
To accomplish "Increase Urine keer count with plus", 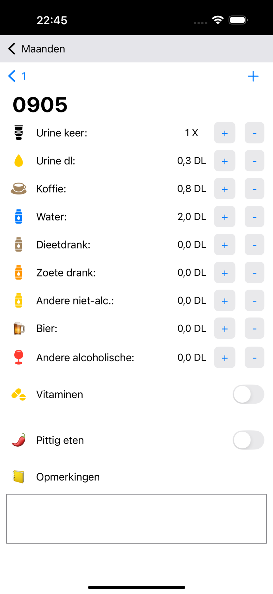I will [225, 133].
